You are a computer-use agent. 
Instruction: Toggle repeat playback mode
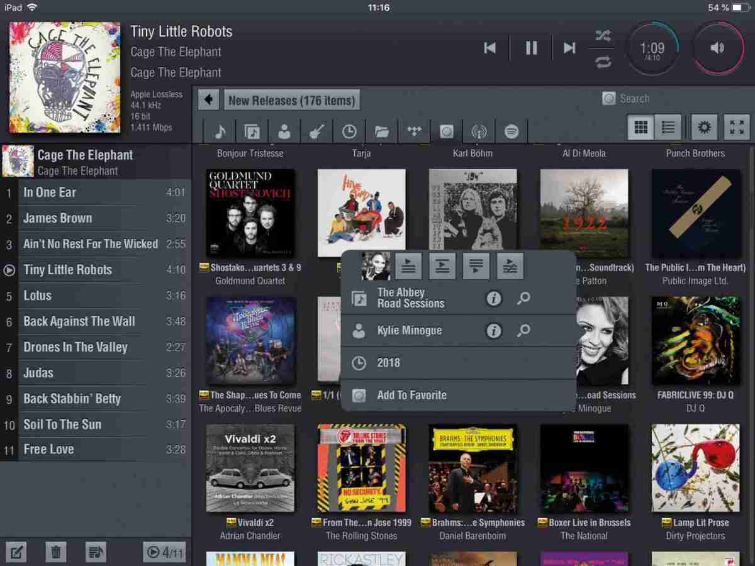(603, 62)
